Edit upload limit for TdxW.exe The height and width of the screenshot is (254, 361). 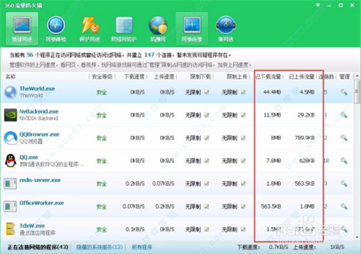pyautogui.click(x=243, y=229)
